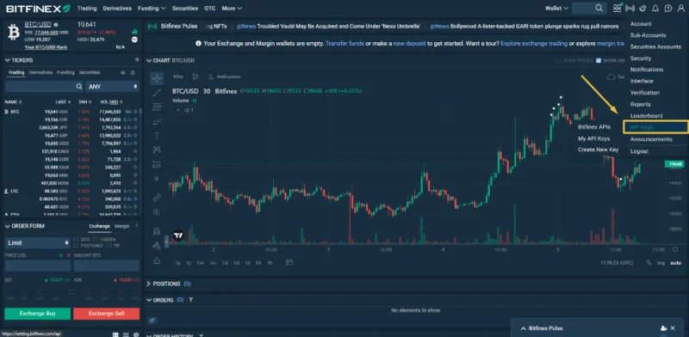Click the Bitfinex logo
The image size is (689, 337).
tap(38, 8)
